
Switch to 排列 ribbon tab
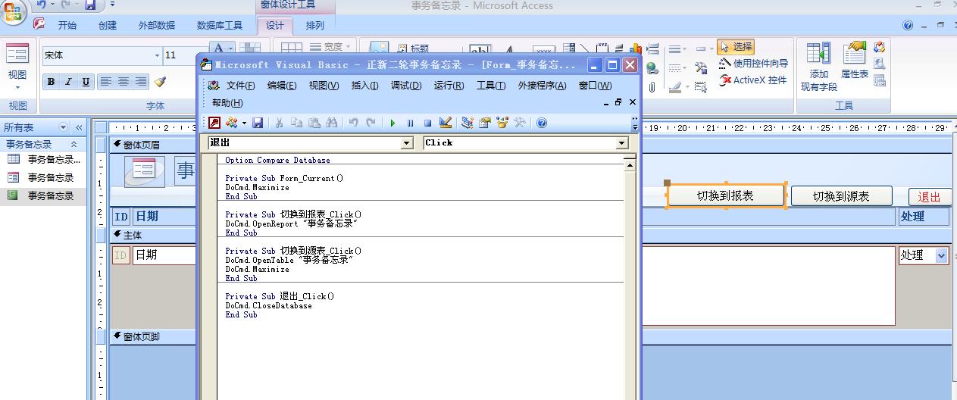[314, 25]
